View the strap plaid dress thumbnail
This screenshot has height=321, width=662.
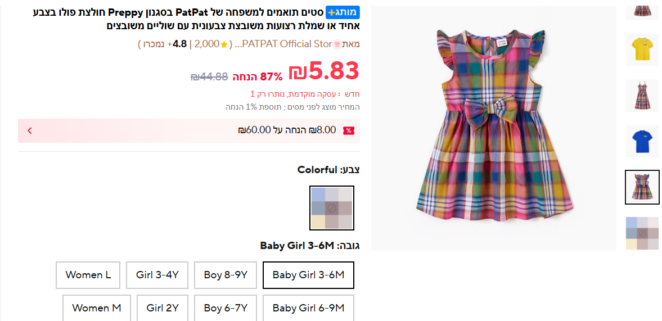[642, 96]
